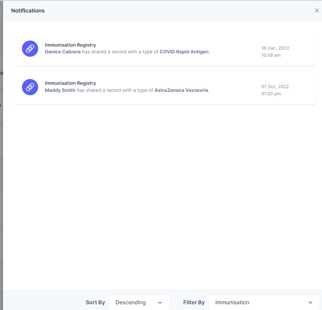The image size is (322, 310).
Task: Click the AstraZeneca Vaxzevria record type
Action: (181, 90)
